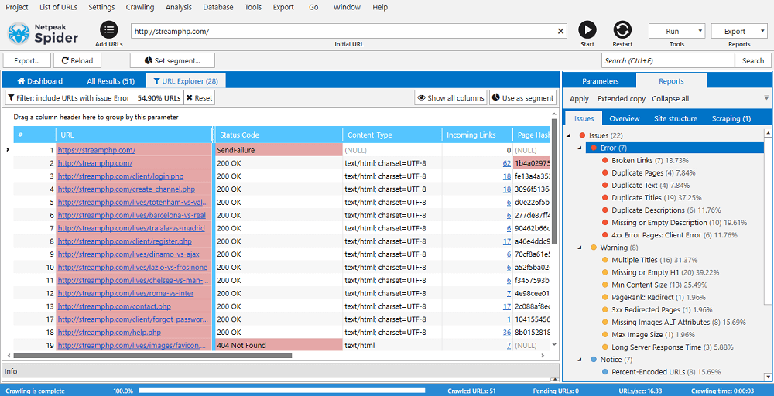Switch to the Dashboard tab

pyautogui.click(x=40, y=81)
